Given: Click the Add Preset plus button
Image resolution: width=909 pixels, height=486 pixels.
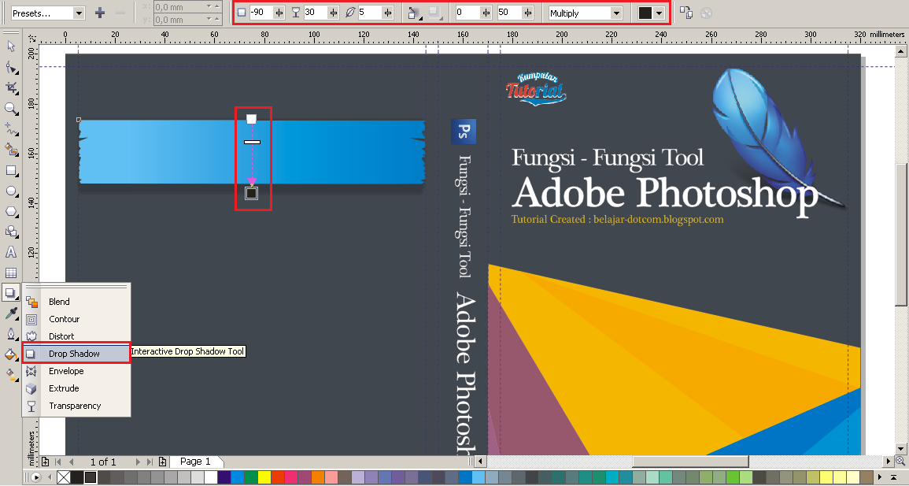Looking at the screenshot, I should (x=101, y=13).
